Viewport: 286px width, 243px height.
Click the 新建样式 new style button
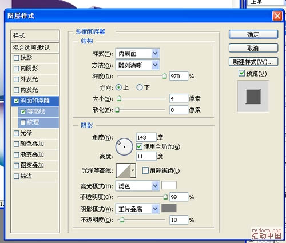(253, 62)
